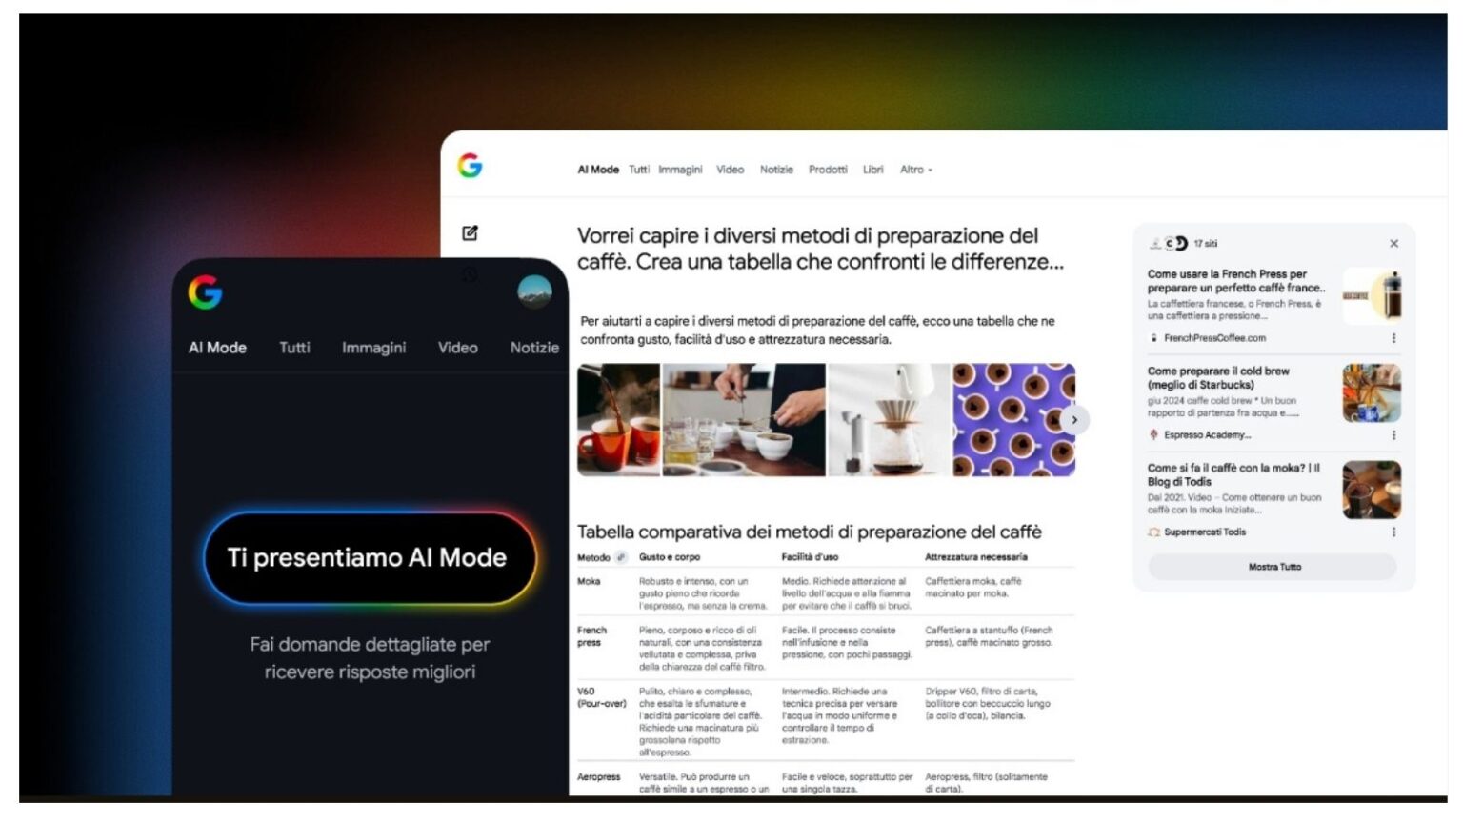1463x823 pixels.
Task: Click the "17 siti" label
Action: [x=1205, y=244]
